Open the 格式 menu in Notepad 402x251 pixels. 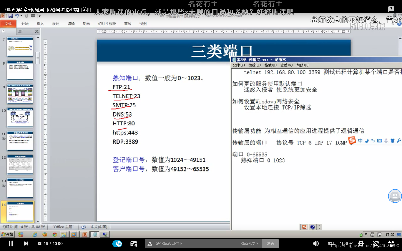[x=269, y=65]
